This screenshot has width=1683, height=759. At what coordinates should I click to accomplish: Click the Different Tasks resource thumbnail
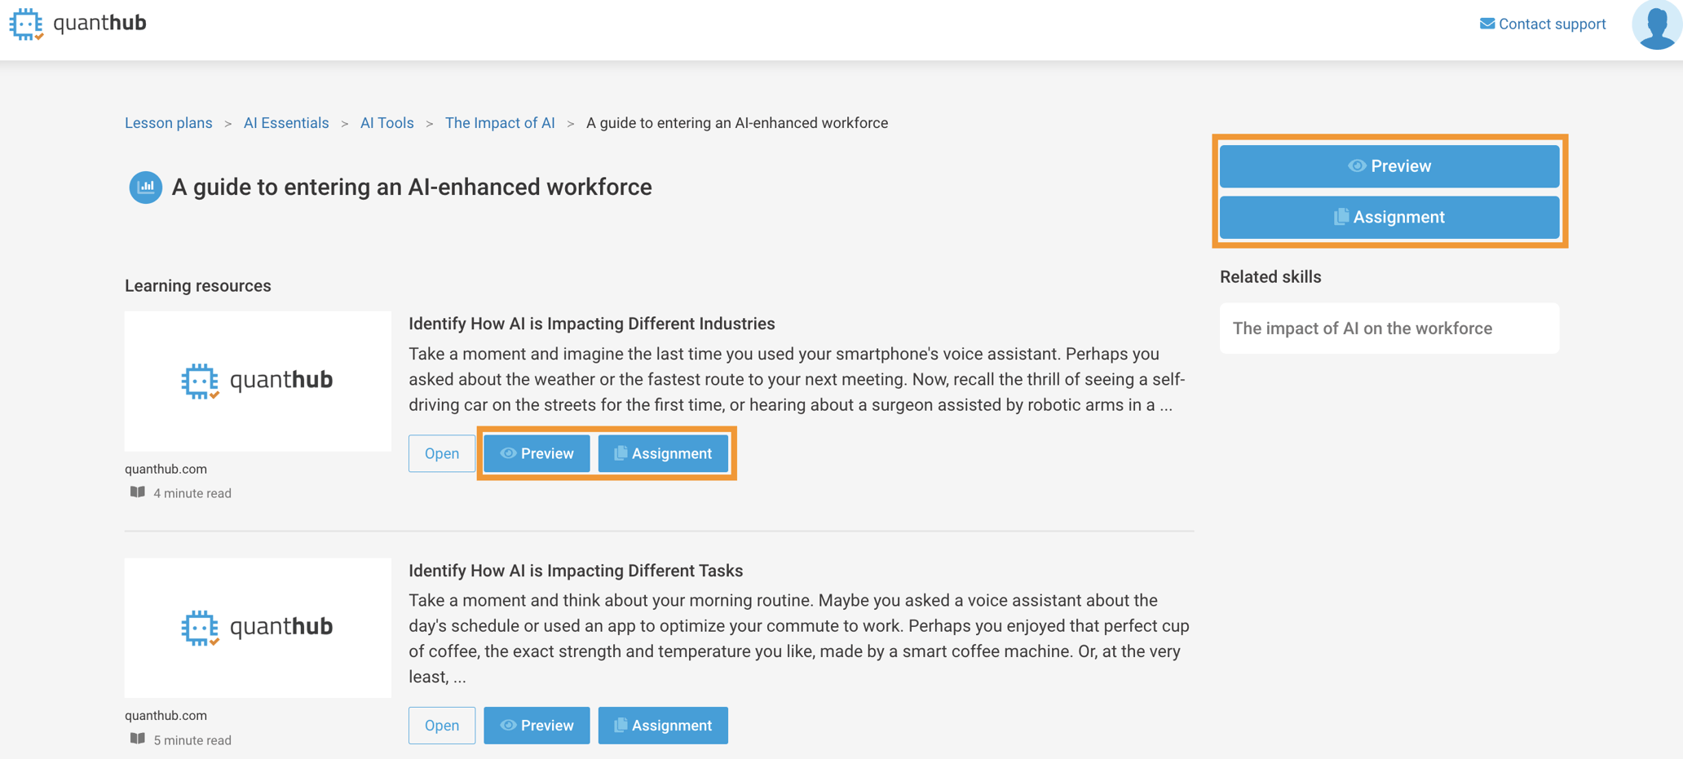point(258,628)
